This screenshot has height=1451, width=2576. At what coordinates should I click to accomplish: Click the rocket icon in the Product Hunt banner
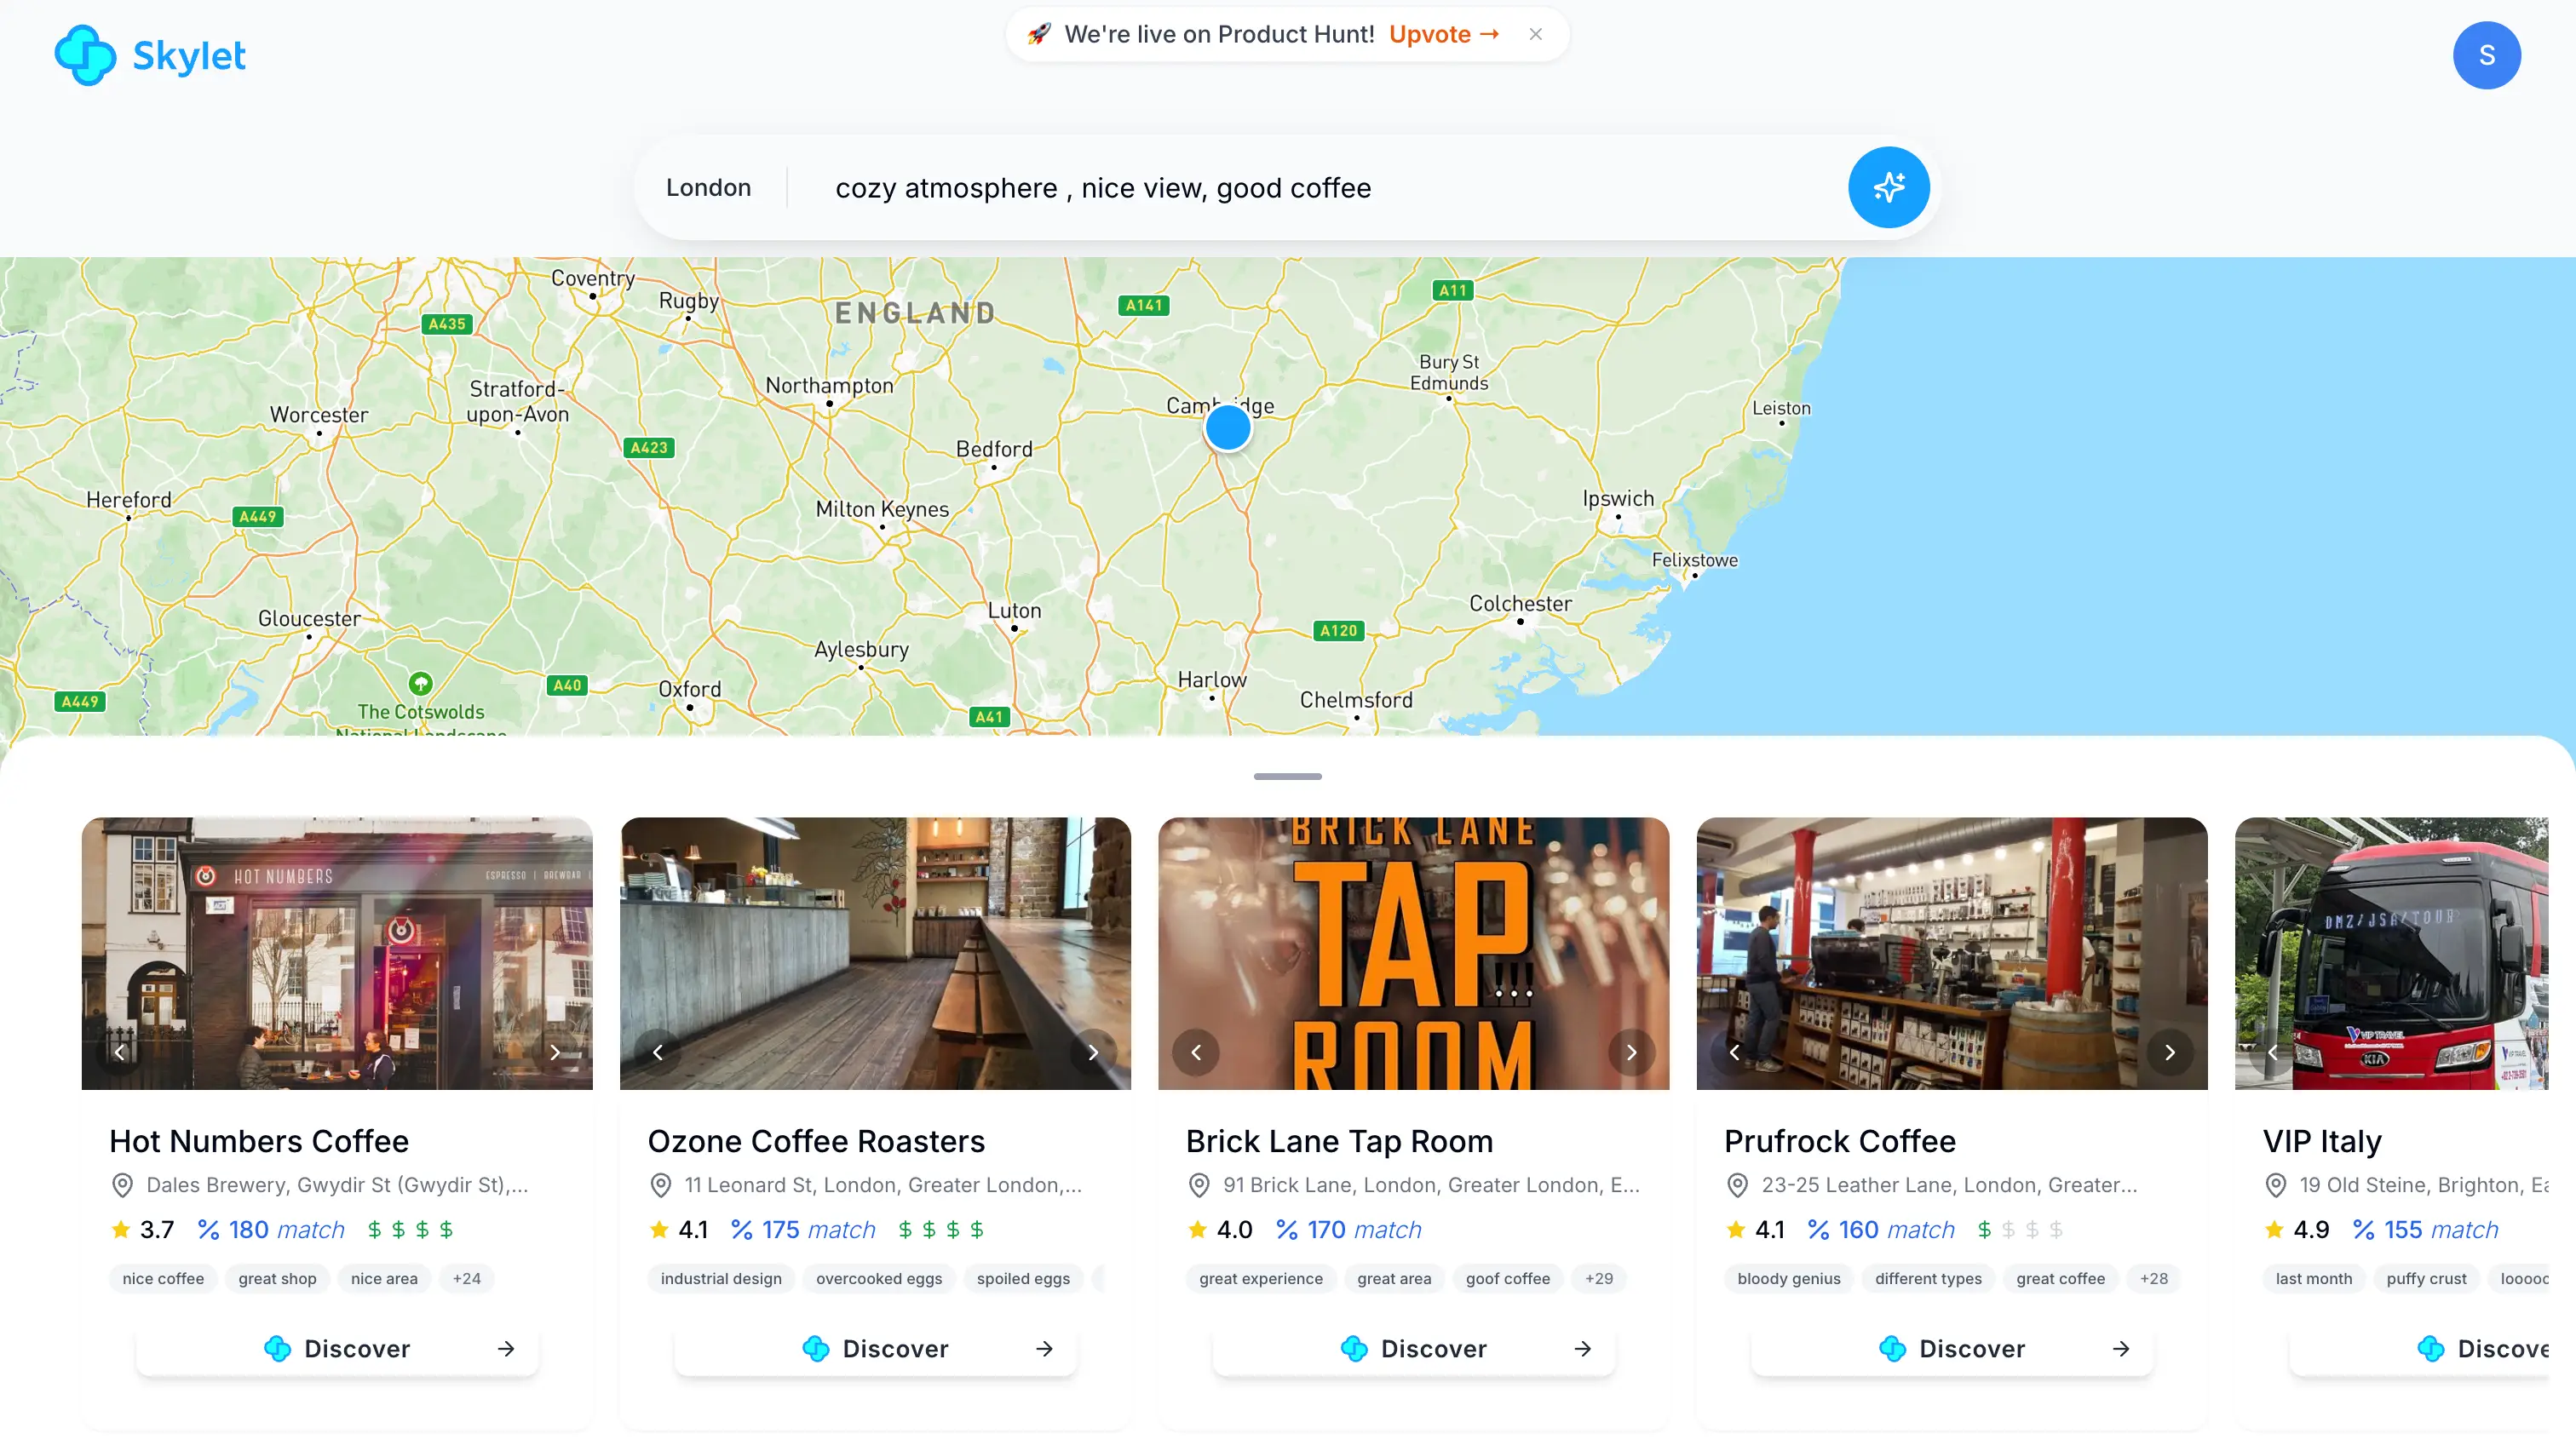(x=1038, y=33)
